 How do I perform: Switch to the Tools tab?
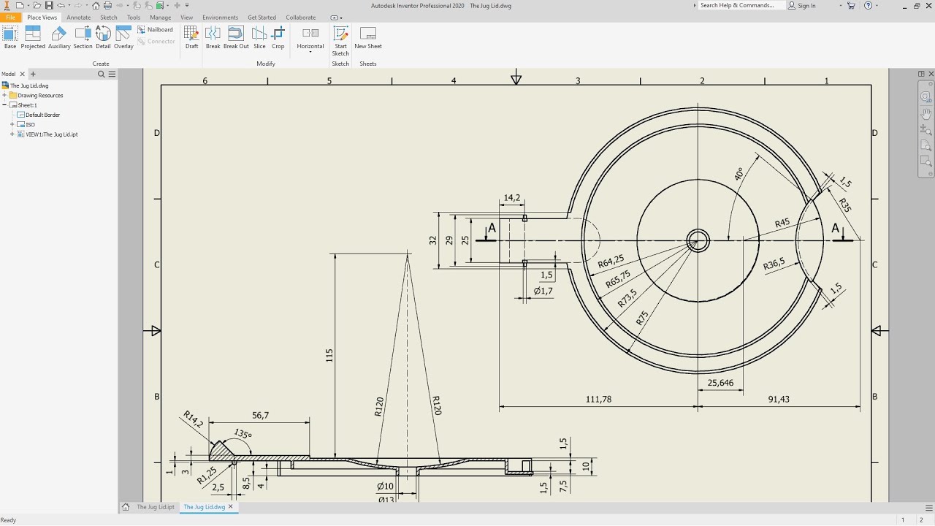click(x=134, y=18)
